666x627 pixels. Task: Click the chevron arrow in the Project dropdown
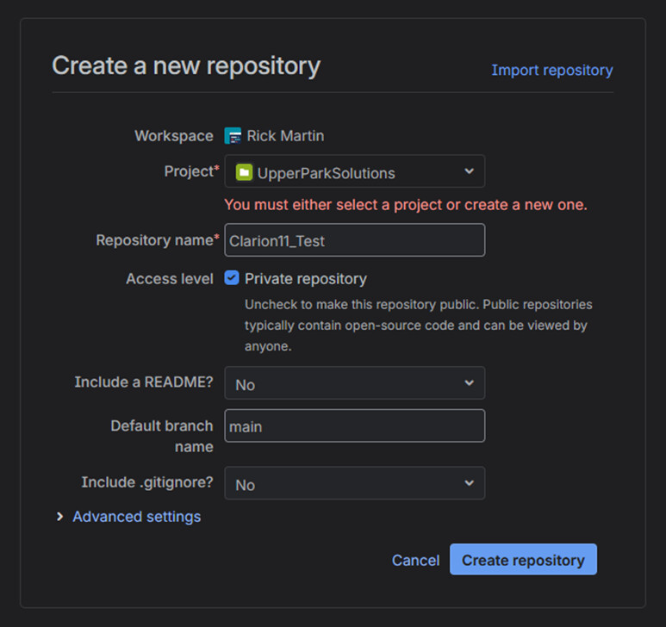pos(469,171)
